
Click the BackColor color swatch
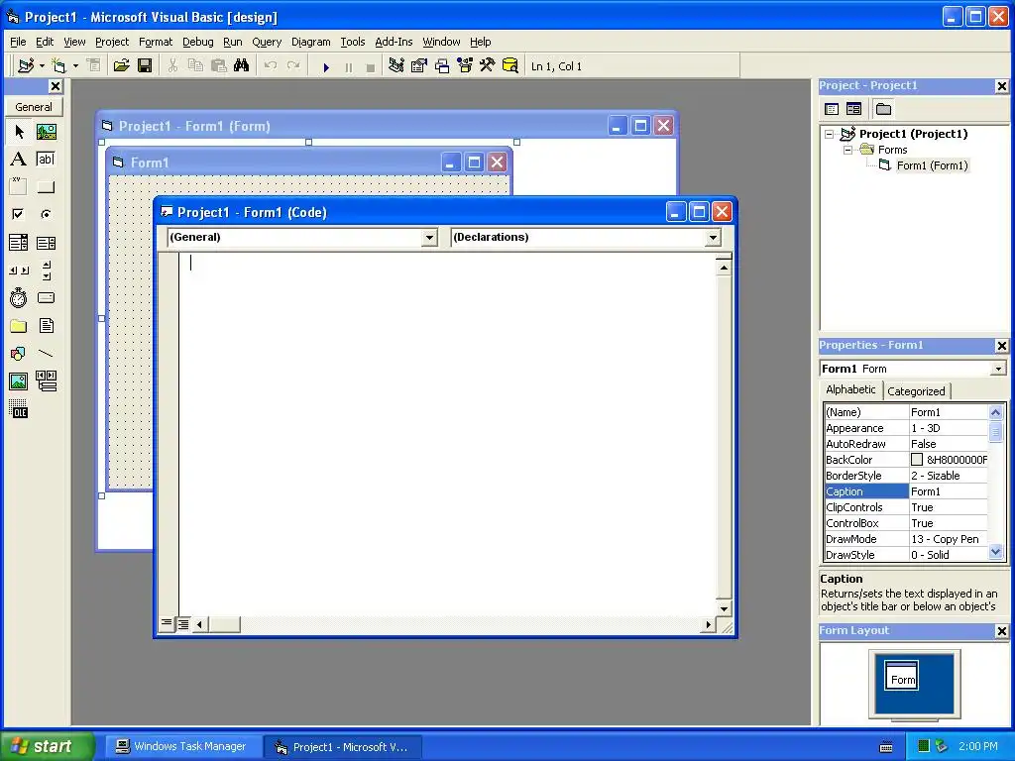917,460
